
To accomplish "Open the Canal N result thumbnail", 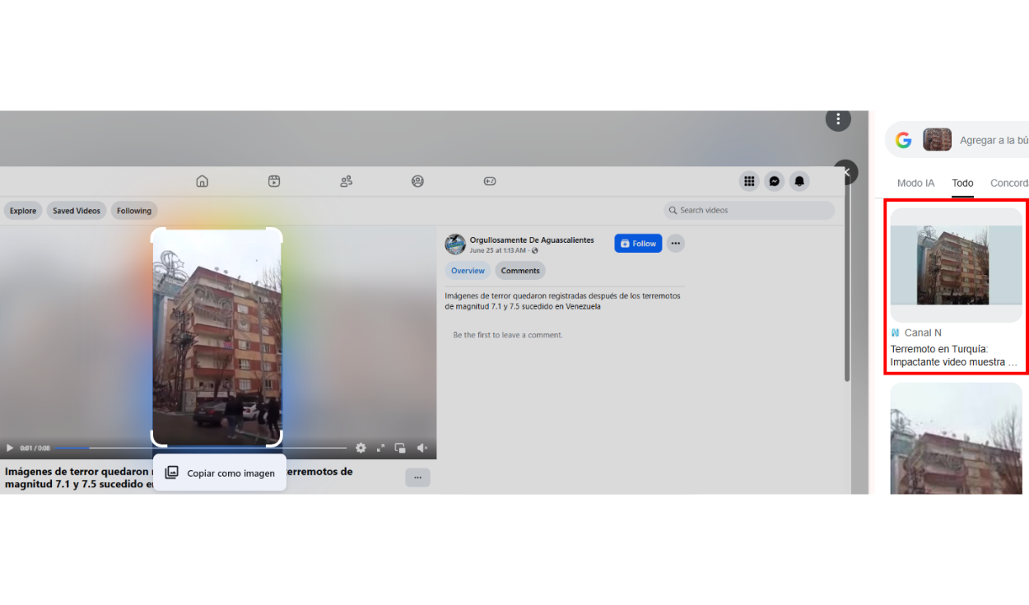I will [x=957, y=265].
